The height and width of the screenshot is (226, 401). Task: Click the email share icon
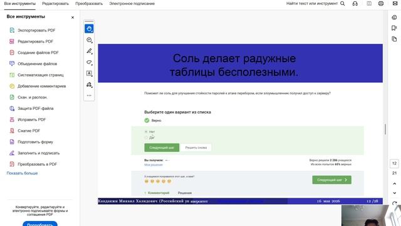pyautogui.click(x=395, y=4)
